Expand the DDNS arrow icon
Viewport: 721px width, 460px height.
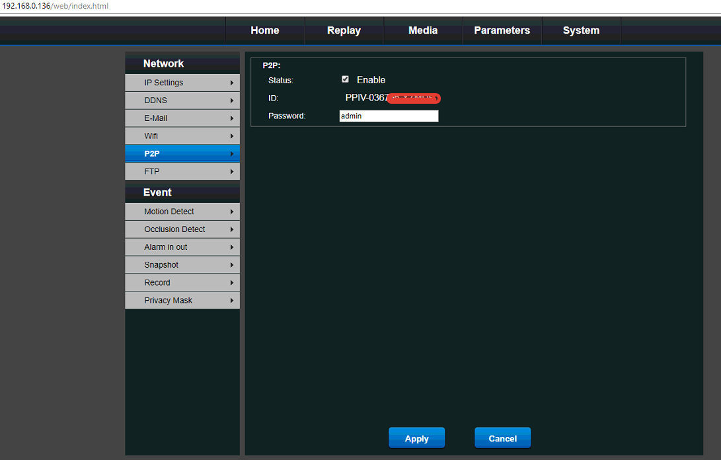click(232, 100)
